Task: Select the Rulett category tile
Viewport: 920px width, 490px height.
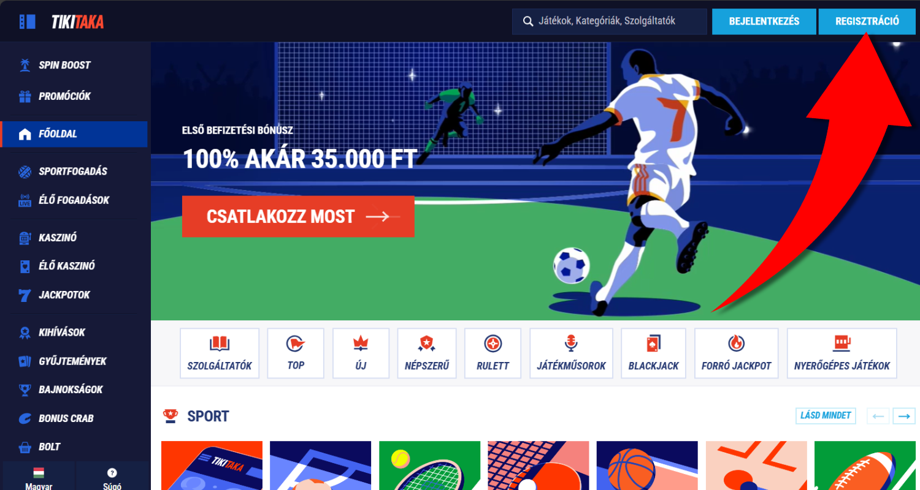Action: pos(493,353)
